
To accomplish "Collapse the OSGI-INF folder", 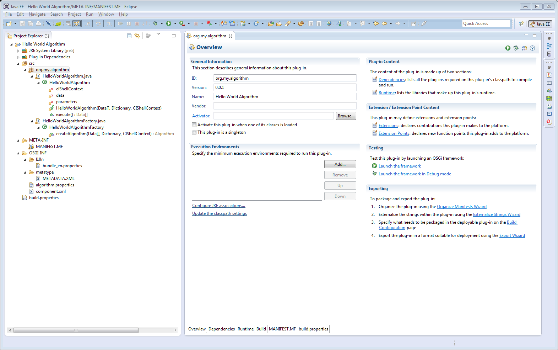I will (x=18, y=153).
